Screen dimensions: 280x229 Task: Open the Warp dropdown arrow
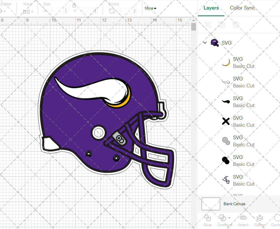coord(32,12)
